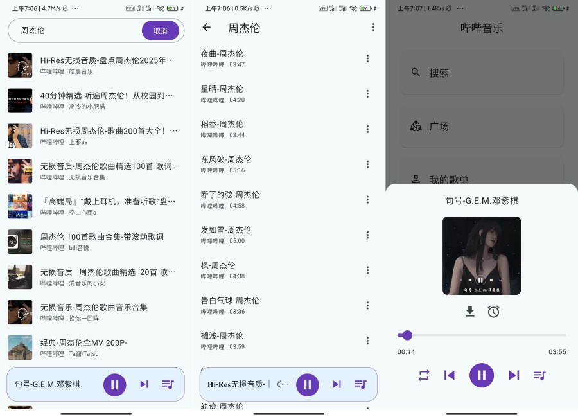The image size is (578, 417).
Task: Click the back arrow on the 周杰伦 list
Action: (206, 28)
